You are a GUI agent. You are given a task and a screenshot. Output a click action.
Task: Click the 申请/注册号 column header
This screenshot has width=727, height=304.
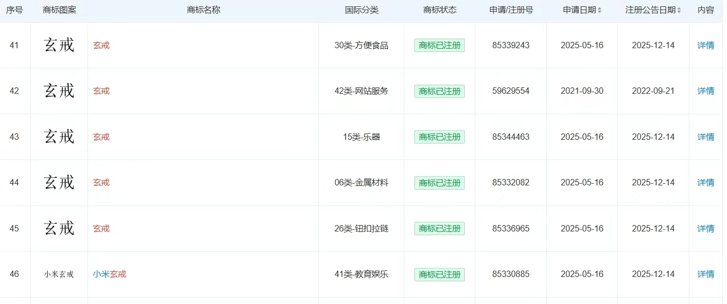point(511,10)
